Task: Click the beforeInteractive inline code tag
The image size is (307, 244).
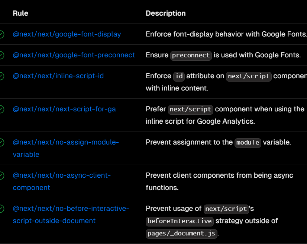Action: [180, 221]
